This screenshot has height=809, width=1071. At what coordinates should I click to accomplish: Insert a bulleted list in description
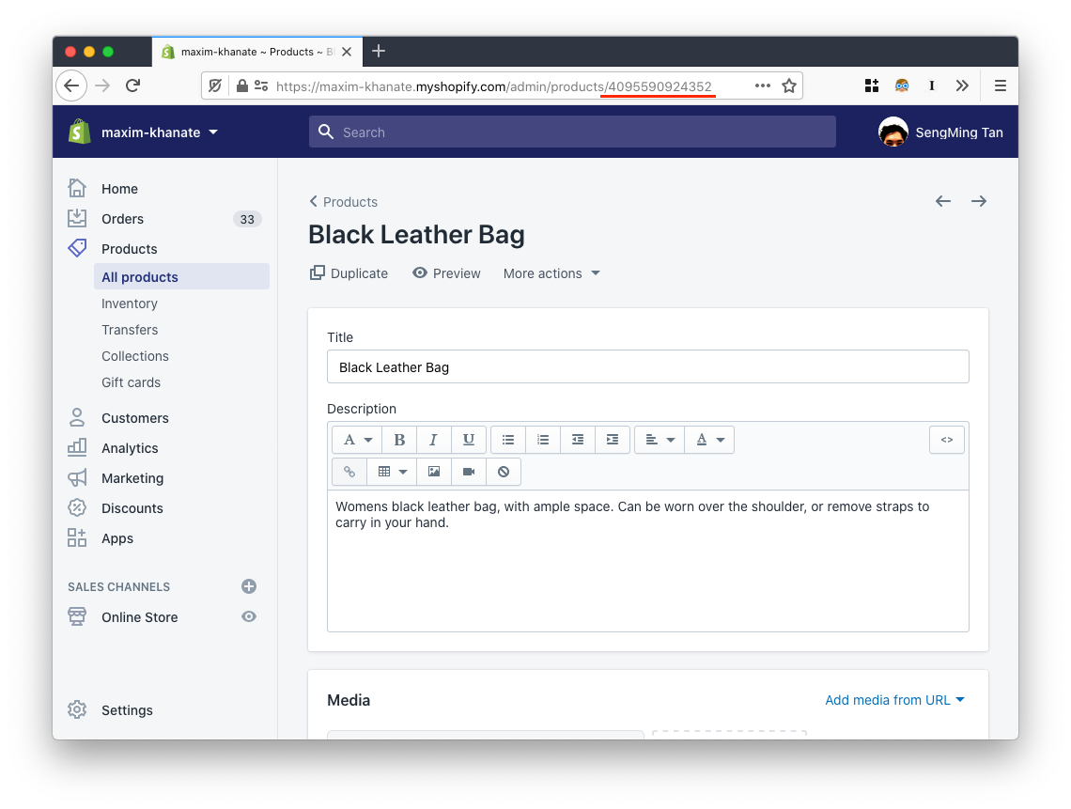click(507, 439)
